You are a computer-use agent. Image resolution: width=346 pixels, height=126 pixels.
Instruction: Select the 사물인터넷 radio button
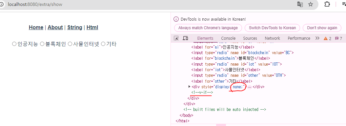click(x=70, y=44)
